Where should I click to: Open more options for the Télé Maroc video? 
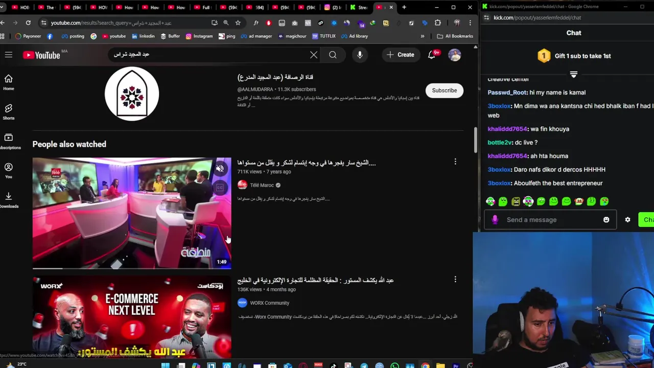[455, 162]
